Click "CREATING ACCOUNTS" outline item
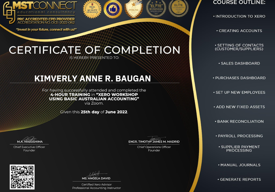275x192 pixels. pos(239,31)
